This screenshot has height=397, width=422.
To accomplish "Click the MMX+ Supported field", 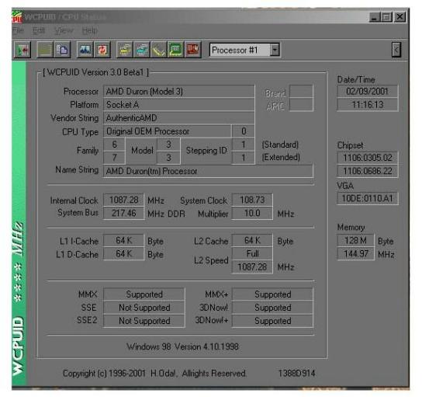I will pos(272,294).
